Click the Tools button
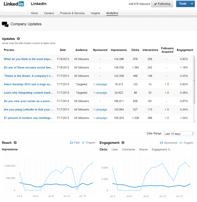Image resolution: width=197 pixels, height=202 pixels. pyautogui.click(x=183, y=4)
